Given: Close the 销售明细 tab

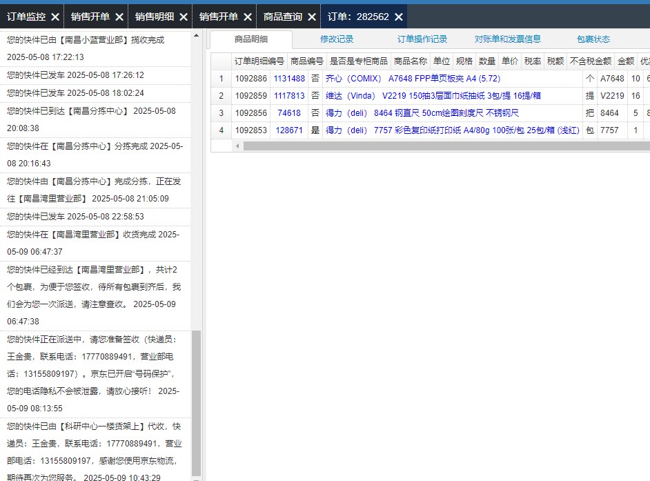Looking at the screenshot, I should 184,17.
